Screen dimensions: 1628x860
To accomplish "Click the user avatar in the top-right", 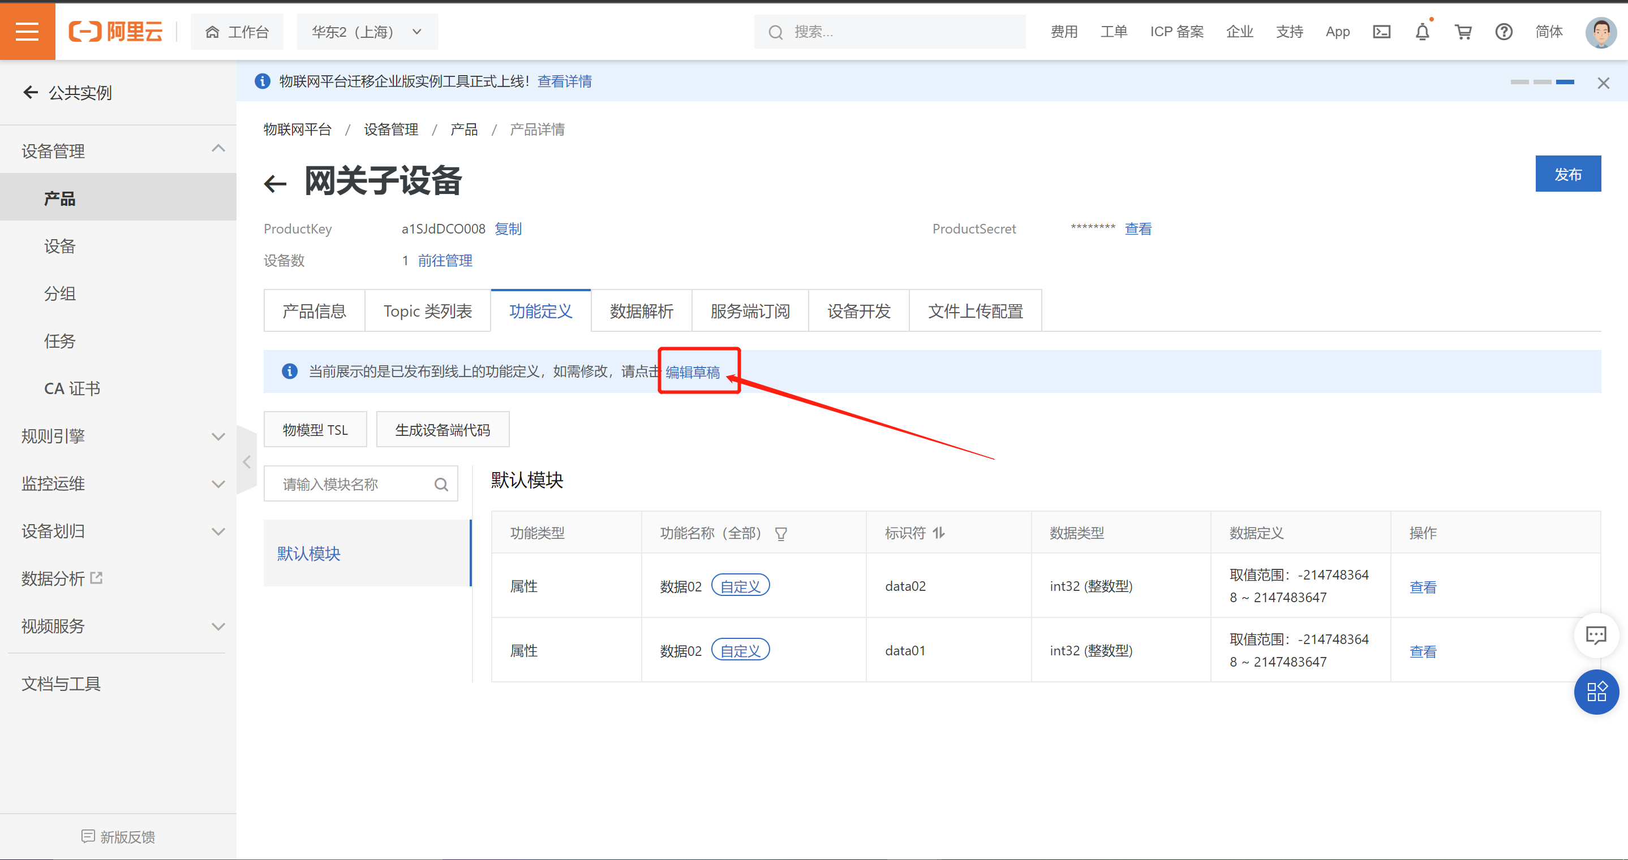I will click(1600, 32).
